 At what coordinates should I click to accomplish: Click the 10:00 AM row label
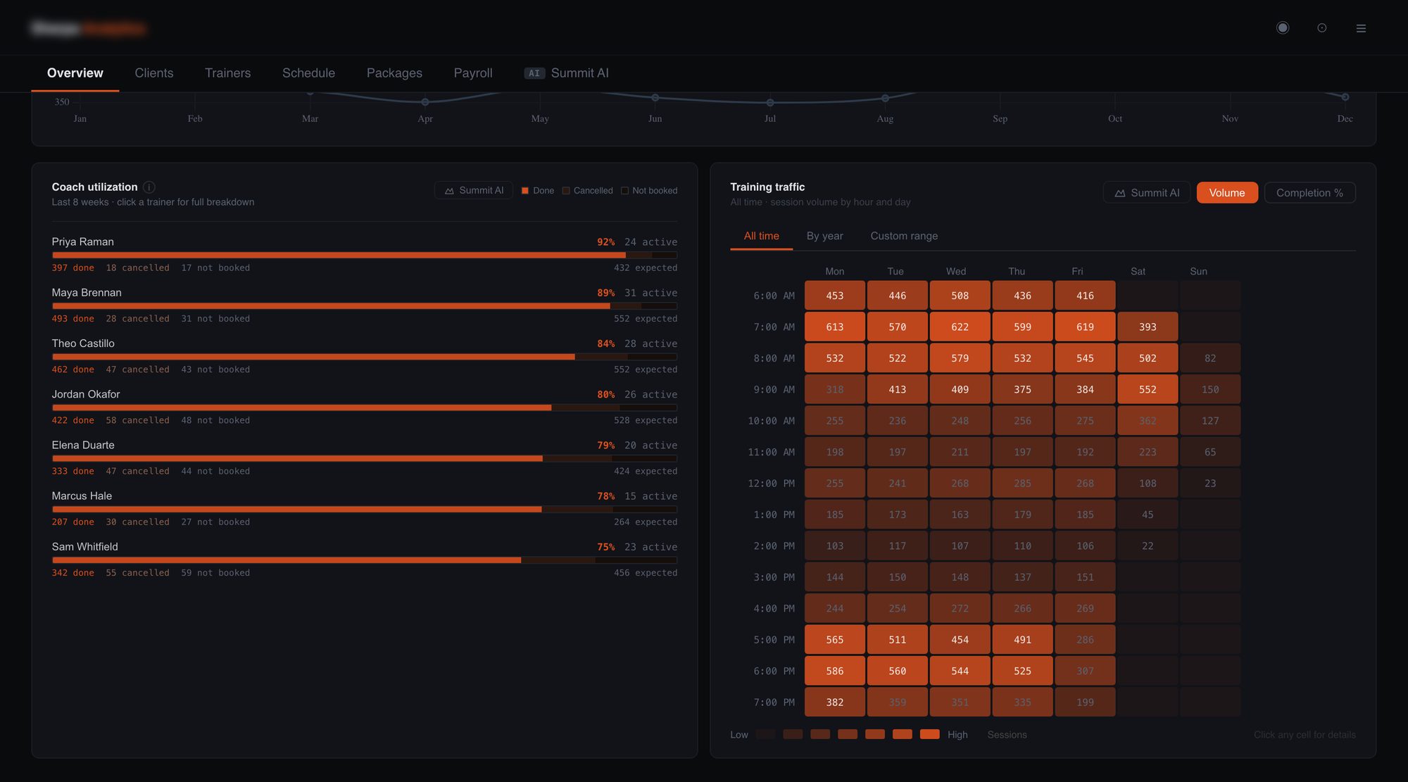[771, 421]
